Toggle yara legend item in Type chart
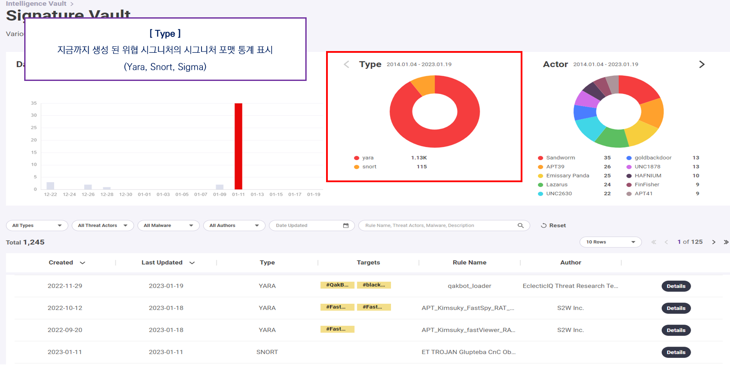Image resolution: width=730 pixels, height=370 pixels. [364, 158]
